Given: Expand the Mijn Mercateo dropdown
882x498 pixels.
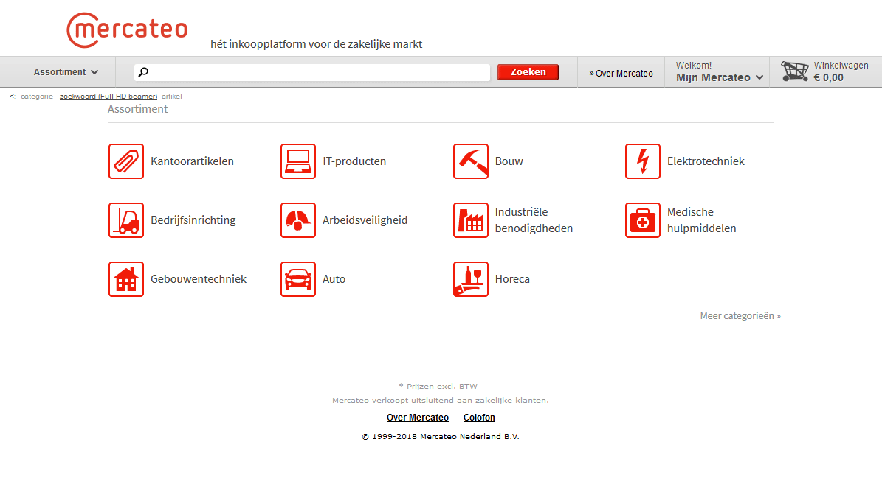Looking at the screenshot, I should (720, 77).
